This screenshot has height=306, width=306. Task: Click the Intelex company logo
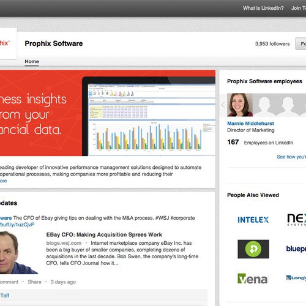tap(253, 220)
